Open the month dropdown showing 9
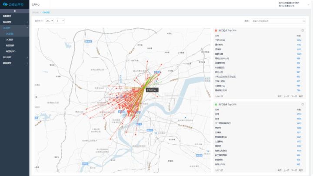313x176 pixels. (60, 21)
